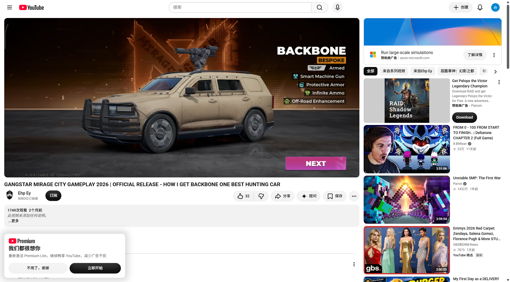Image resolution: width=510 pixels, height=282 pixels.
Task: Save video with bookmark button
Action: [335, 196]
